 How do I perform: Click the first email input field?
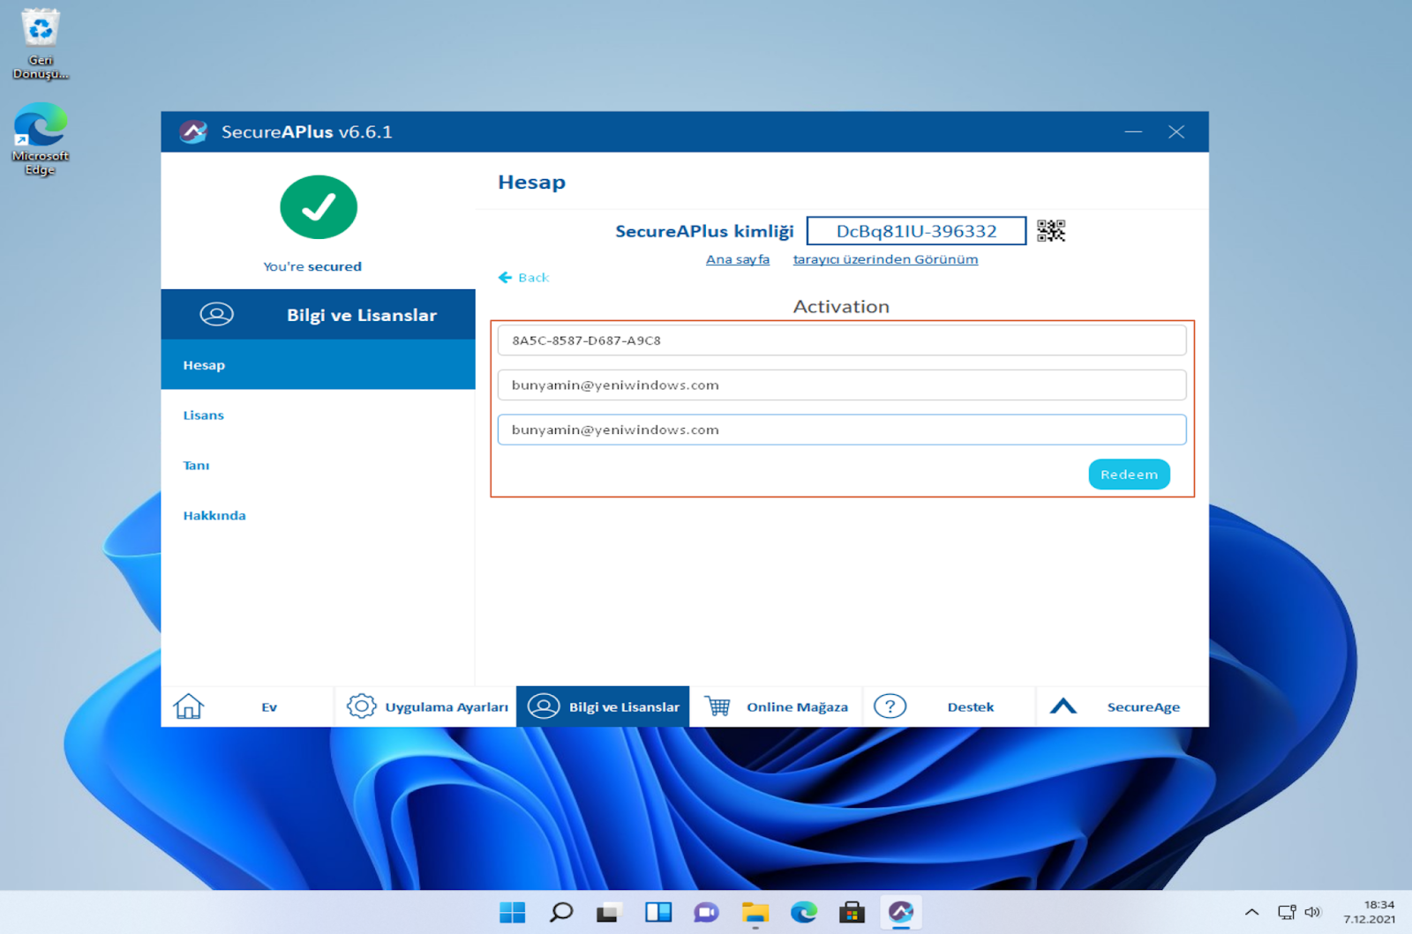pyautogui.click(x=841, y=385)
